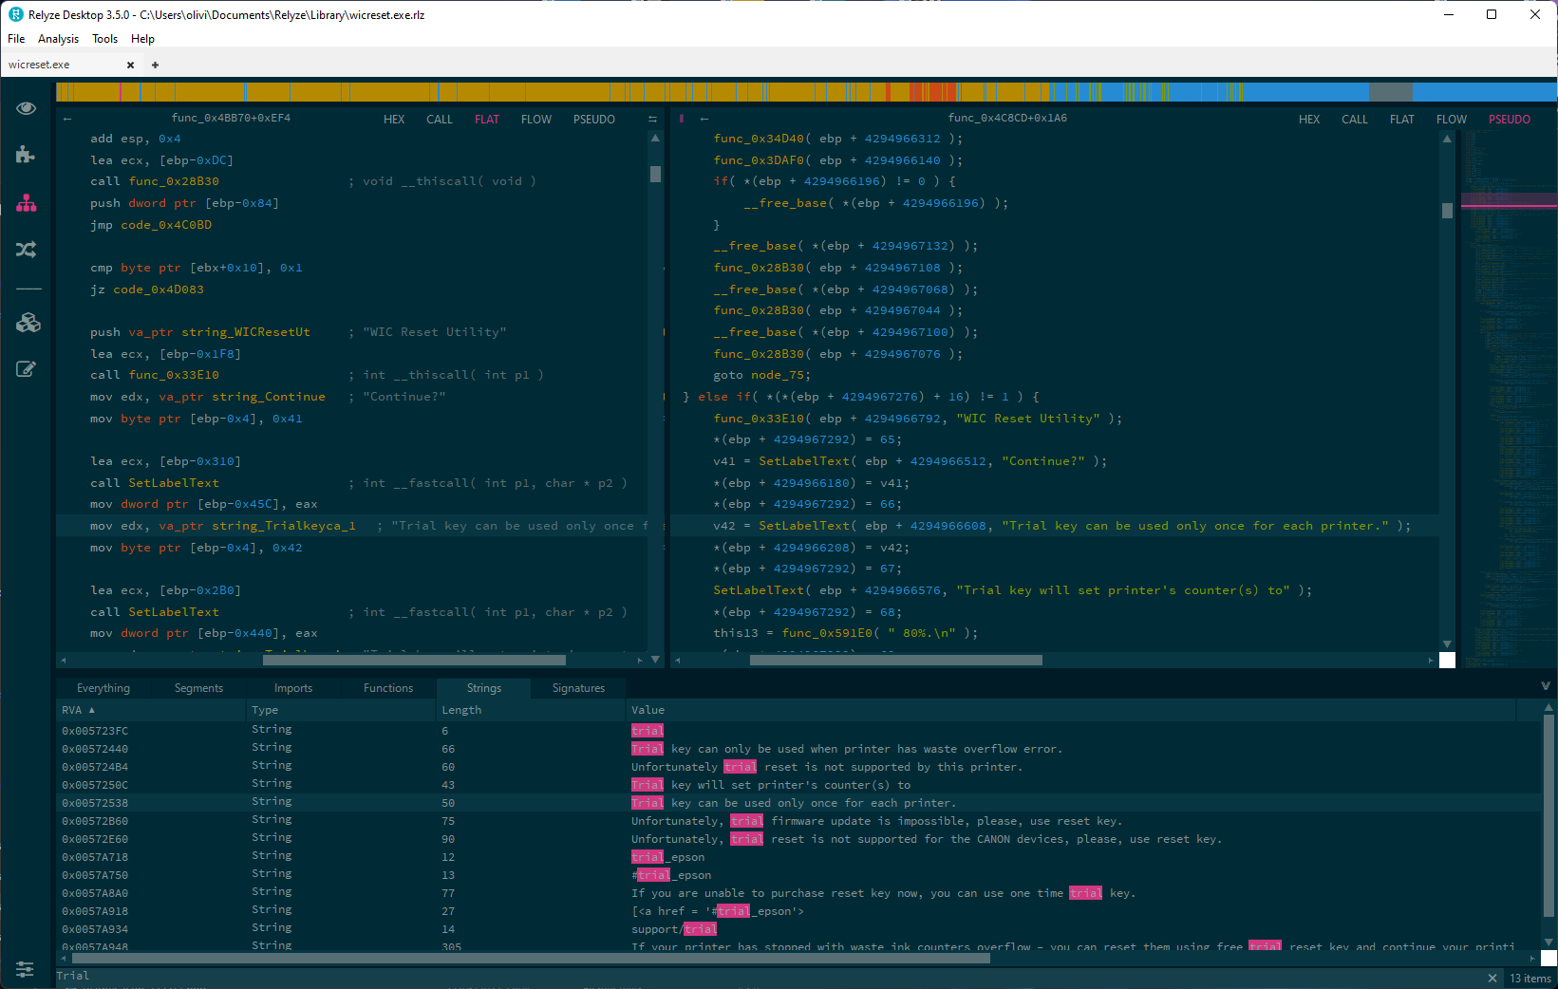This screenshot has height=989, width=1558.
Task: Select string 'Trial key will set printer's counter(s) to'
Action: [x=799, y=785]
